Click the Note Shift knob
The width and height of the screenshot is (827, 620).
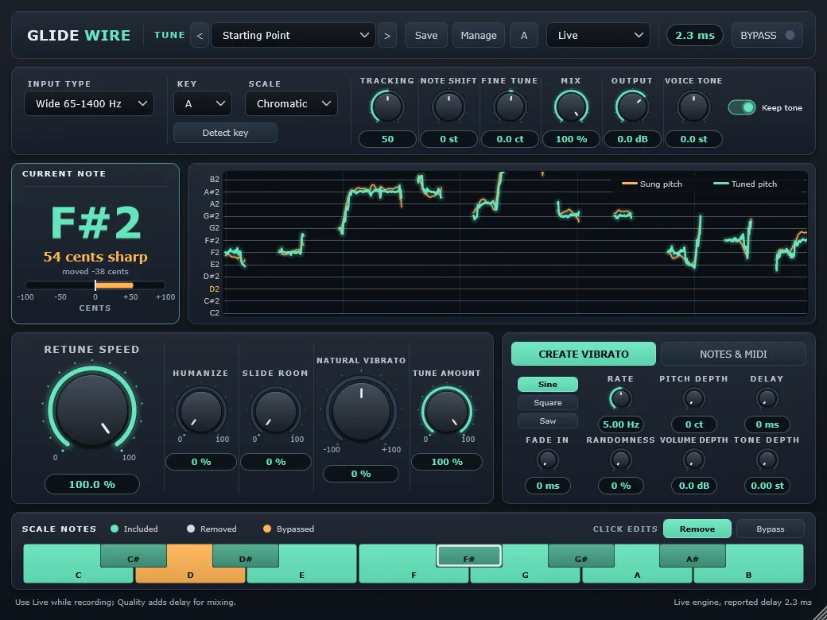[x=448, y=107]
